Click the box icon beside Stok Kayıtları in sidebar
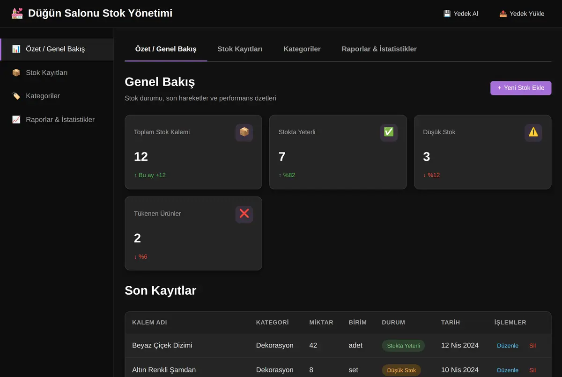Screen dimensions: 562x377 (x=16, y=72)
